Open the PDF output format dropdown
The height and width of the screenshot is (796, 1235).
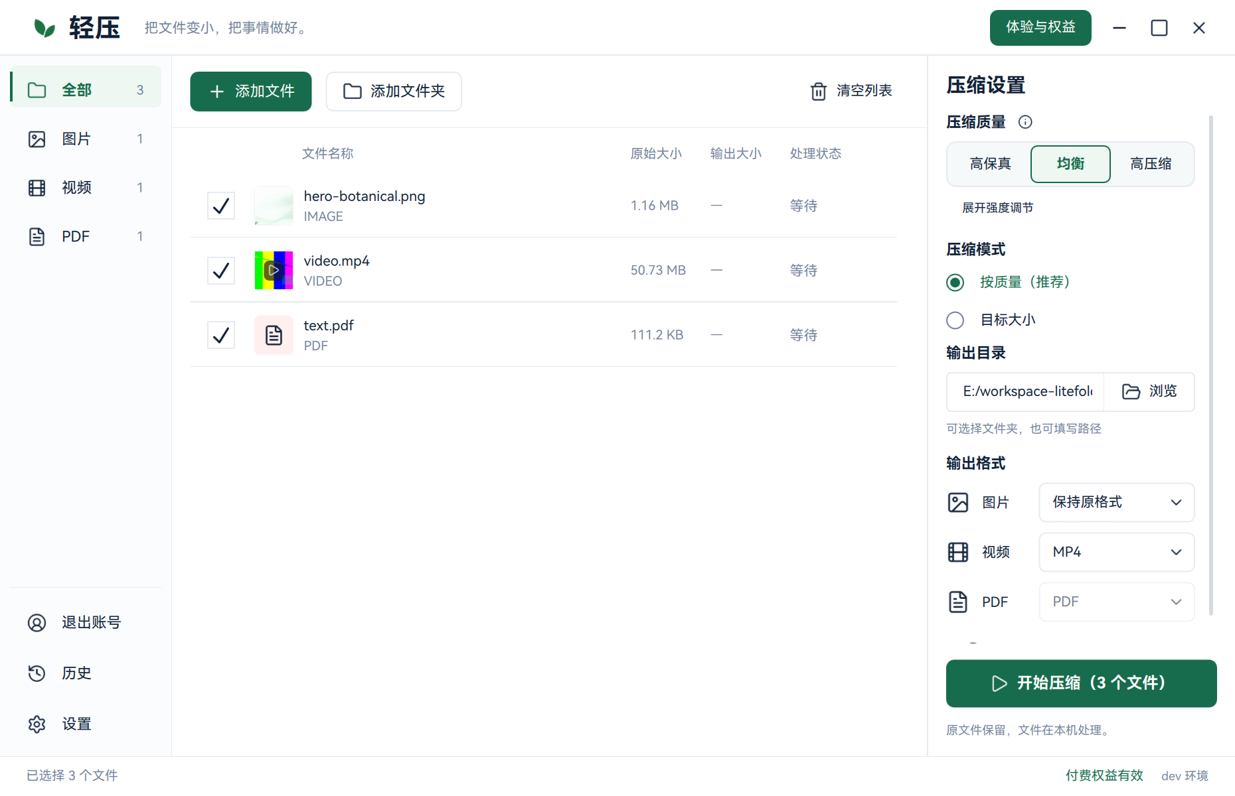[x=1117, y=602]
